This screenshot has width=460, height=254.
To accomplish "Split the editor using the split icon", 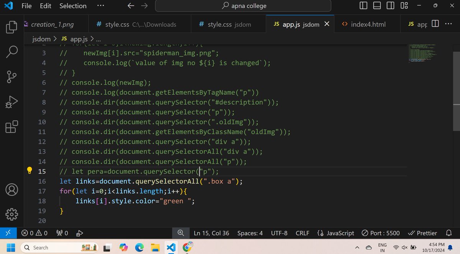I will click(435, 24).
